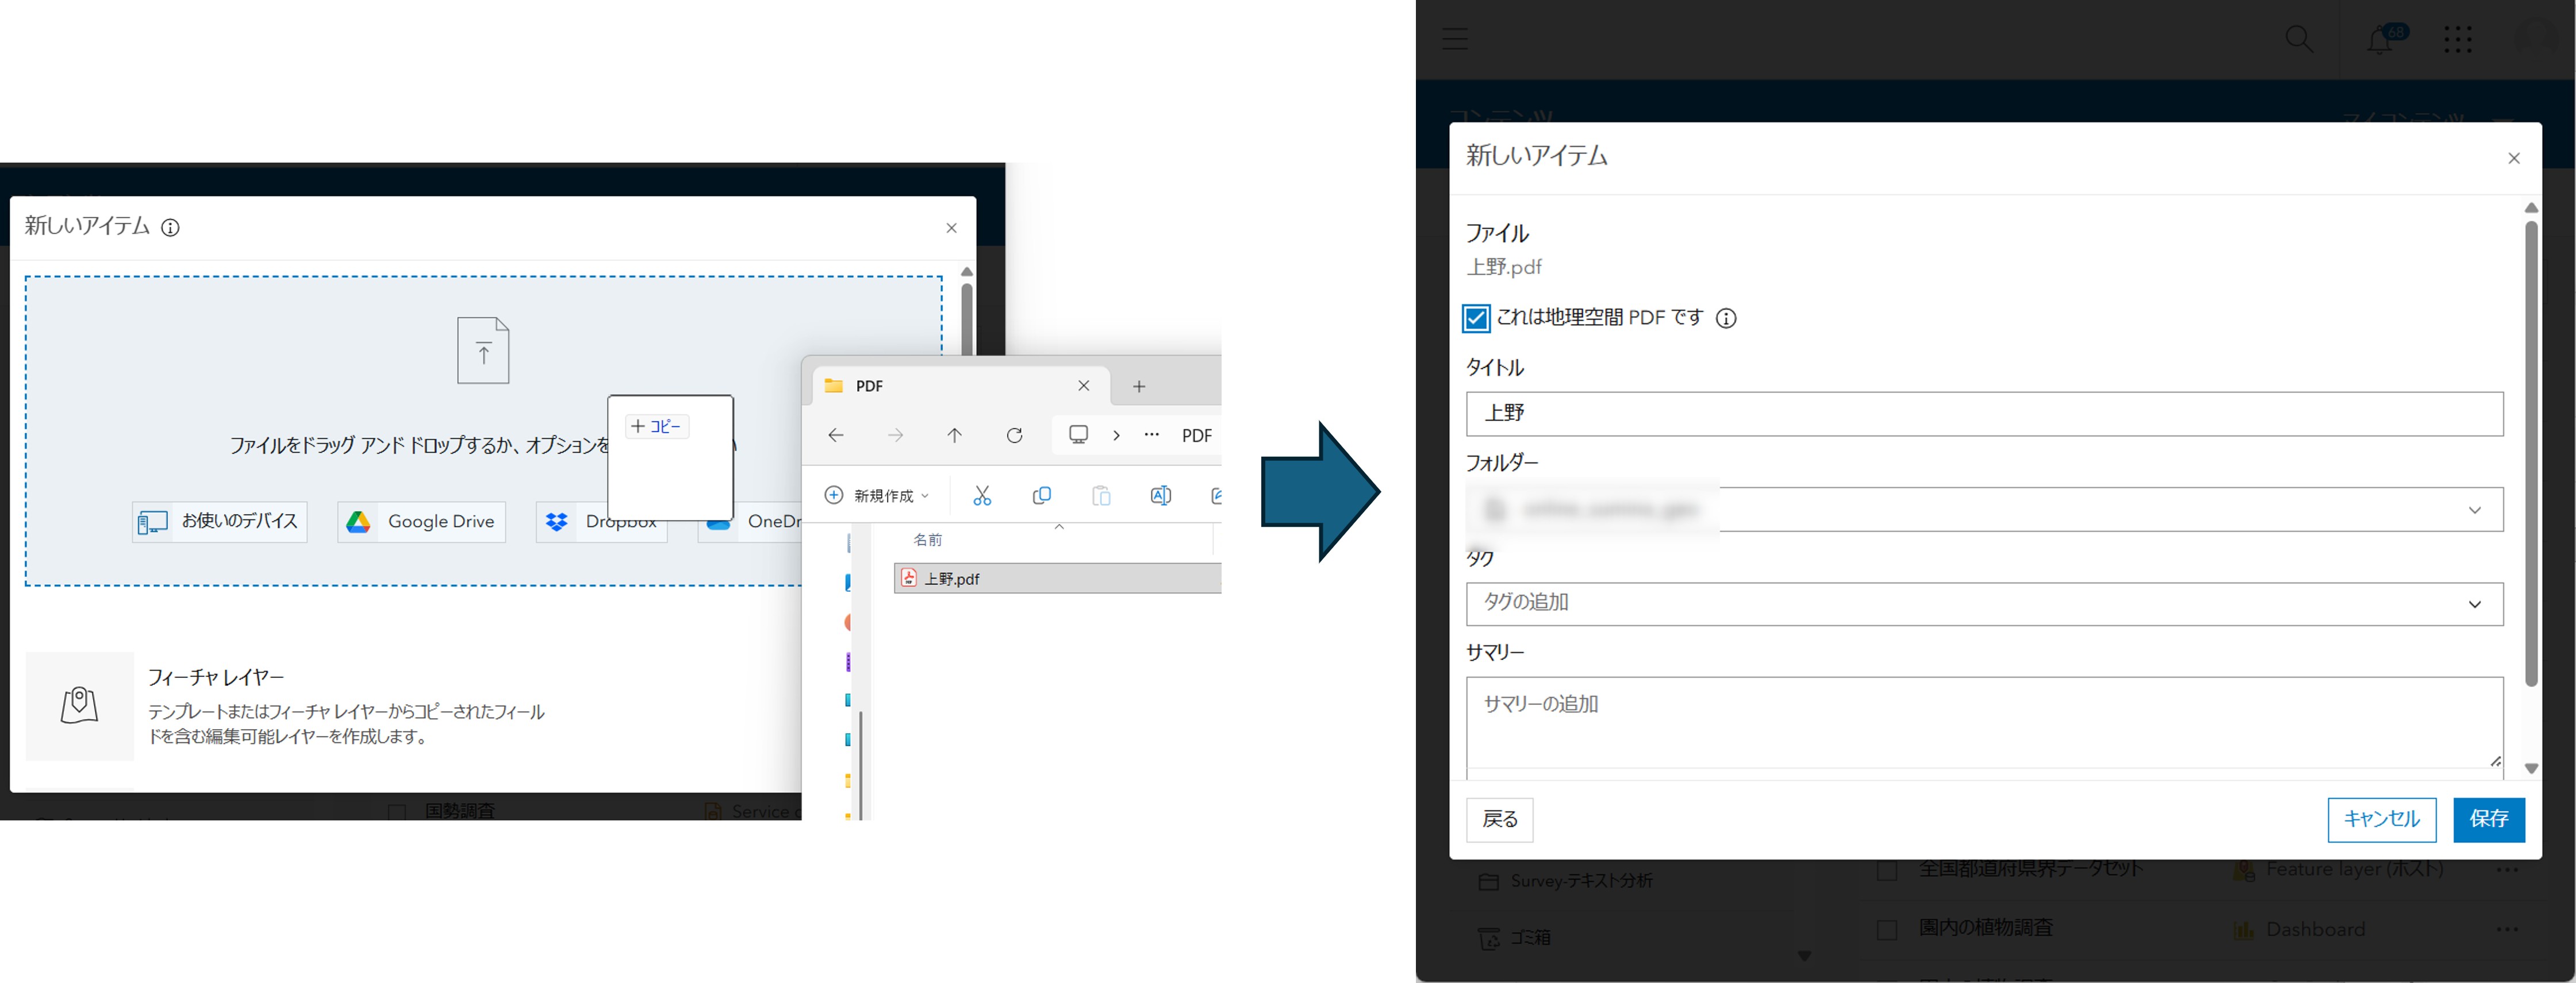Uncheck これは地理空間 PDF です checkbox
The height and width of the screenshot is (983, 2576).
pyautogui.click(x=1476, y=319)
